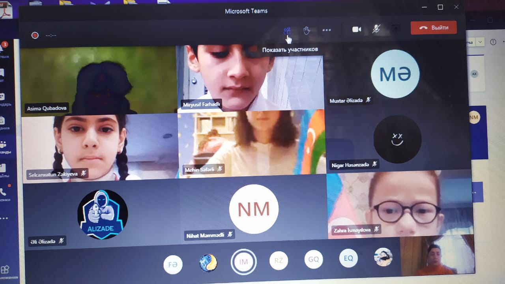Click the 'Nigar Həsənzadə' name label
This screenshot has width=505, height=284.
pos(354,165)
